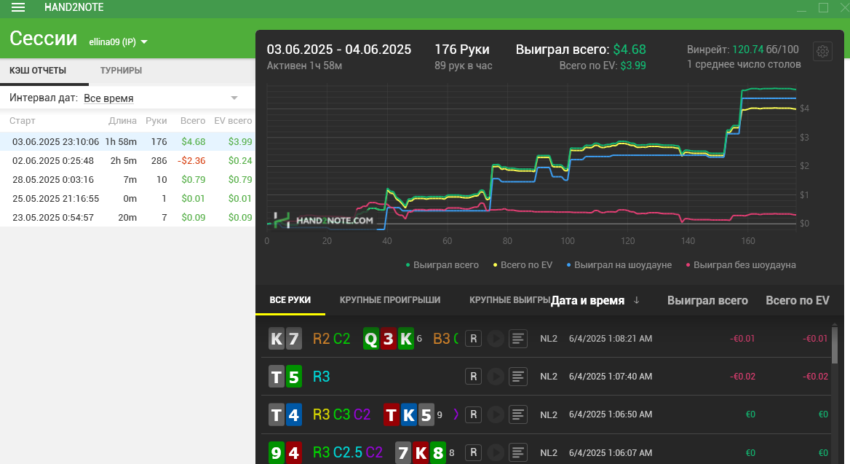Select the session started 03.06.2025 23:10:06

click(x=127, y=141)
